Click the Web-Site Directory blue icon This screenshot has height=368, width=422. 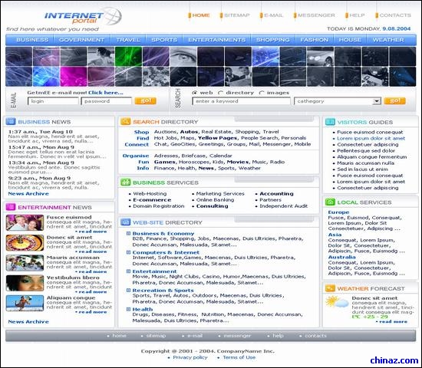click(125, 222)
